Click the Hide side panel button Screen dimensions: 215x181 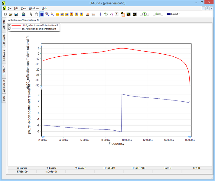click(x=4, y=98)
